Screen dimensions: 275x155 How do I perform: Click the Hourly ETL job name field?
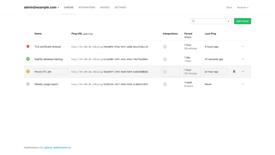click(51, 72)
